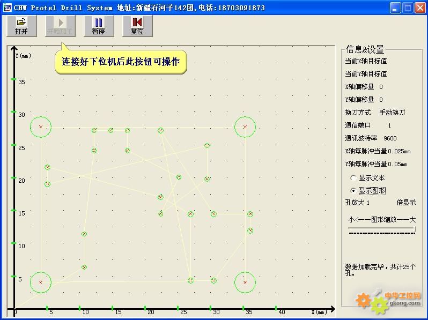
Task: Reset position with the 复位 button
Action: pos(137,26)
